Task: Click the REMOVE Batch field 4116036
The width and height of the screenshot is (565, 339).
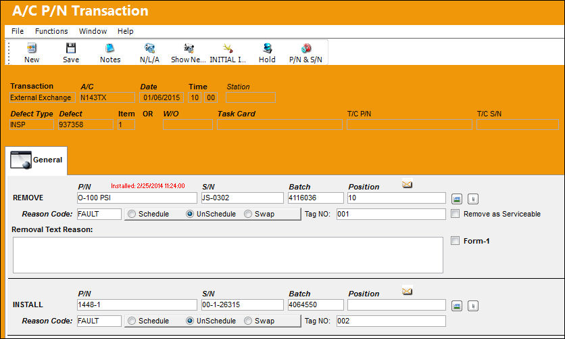Action: coord(316,198)
